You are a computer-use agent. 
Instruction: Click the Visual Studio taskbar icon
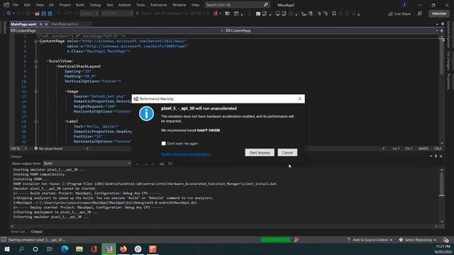click(x=109, y=249)
